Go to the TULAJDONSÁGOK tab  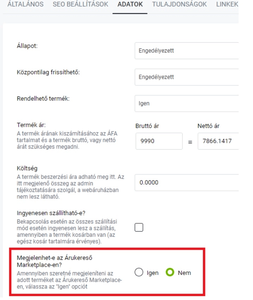pos(179,4)
